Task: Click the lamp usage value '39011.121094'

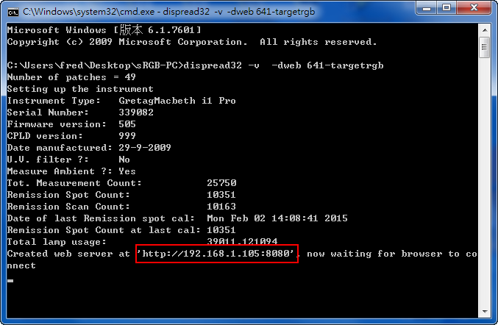Action: (x=242, y=241)
